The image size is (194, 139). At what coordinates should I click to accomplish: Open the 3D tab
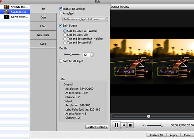43,9
